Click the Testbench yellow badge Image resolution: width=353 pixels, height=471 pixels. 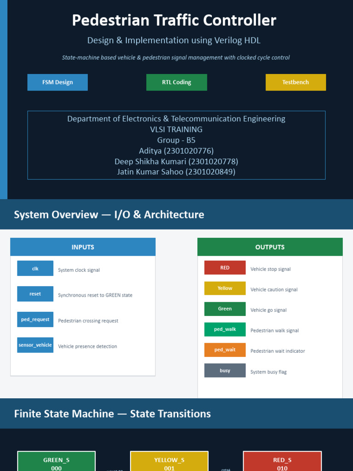click(296, 82)
